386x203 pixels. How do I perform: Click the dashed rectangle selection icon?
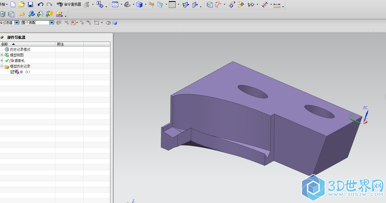pos(97,23)
